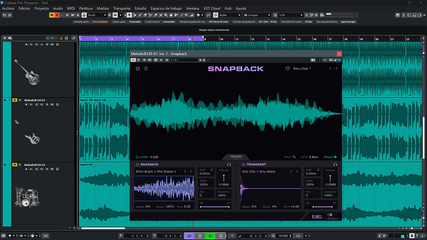Choose the Mute X tool

(x=161, y=15)
